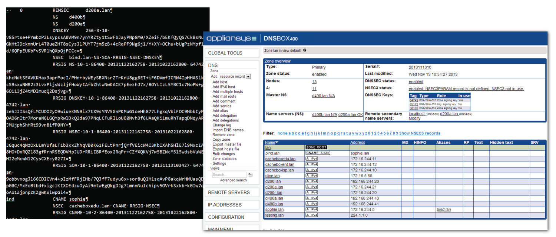This screenshot has width=556, height=237.
Task: Click DNSSEC key tag 65172
Action: pyautogui.click(x=414, y=104)
